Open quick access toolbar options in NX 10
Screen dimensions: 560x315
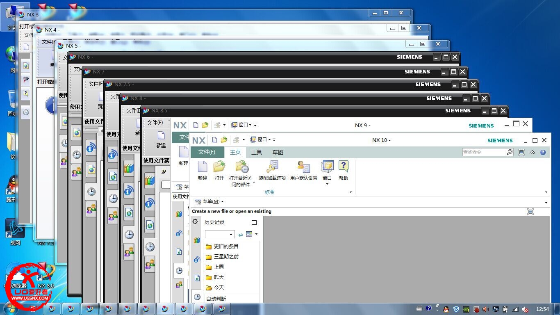[274, 140]
